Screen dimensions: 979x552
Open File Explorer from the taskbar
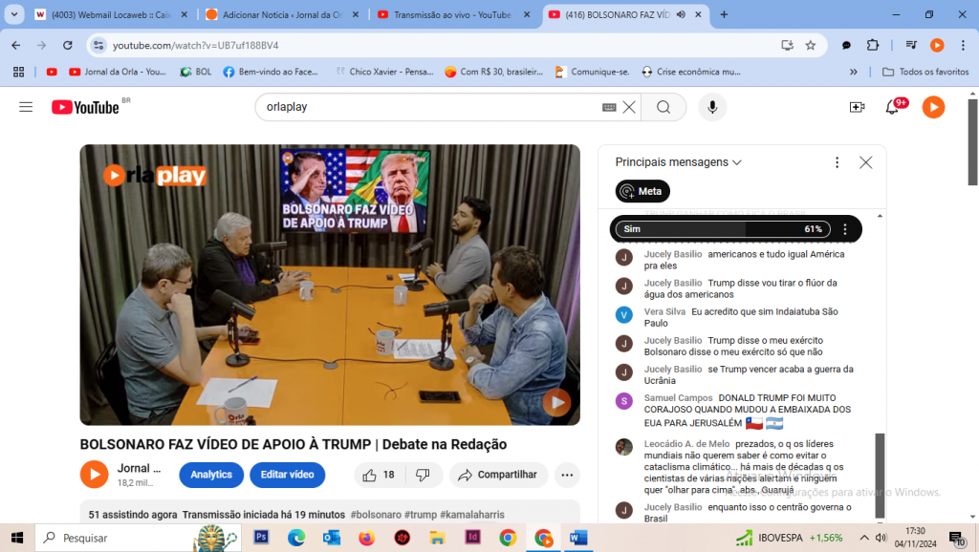(x=437, y=538)
